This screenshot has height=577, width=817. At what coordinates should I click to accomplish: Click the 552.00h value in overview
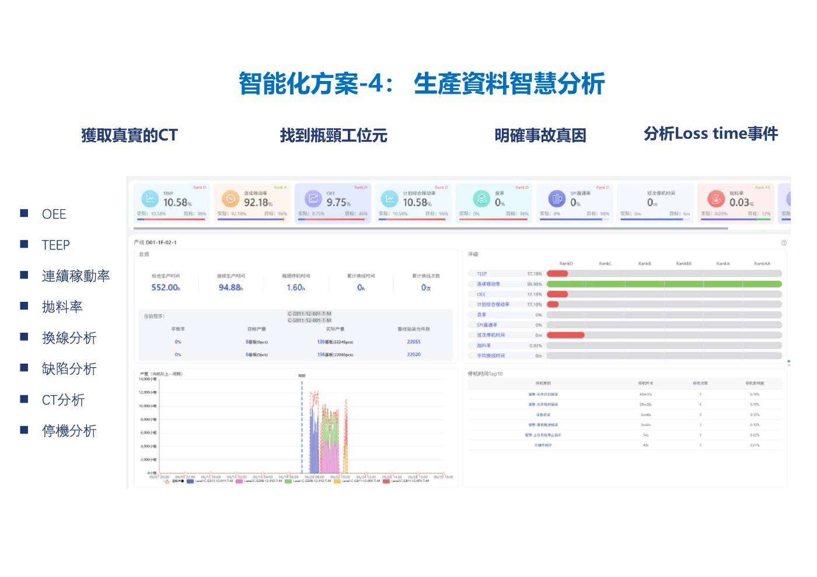click(x=166, y=287)
